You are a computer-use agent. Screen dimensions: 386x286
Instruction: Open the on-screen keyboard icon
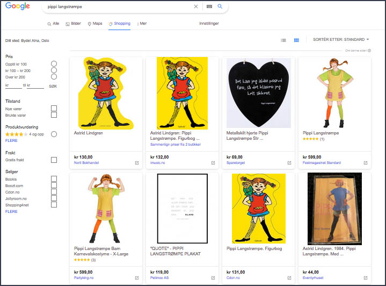pyautogui.click(x=209, y=6)
